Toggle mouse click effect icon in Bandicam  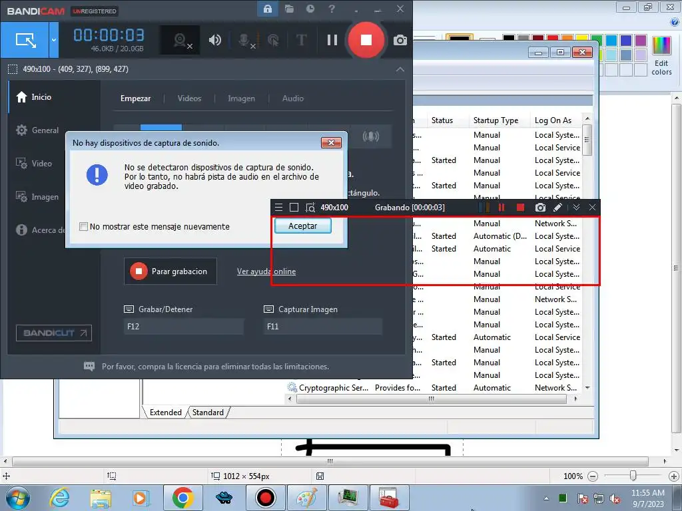(273, 40)
